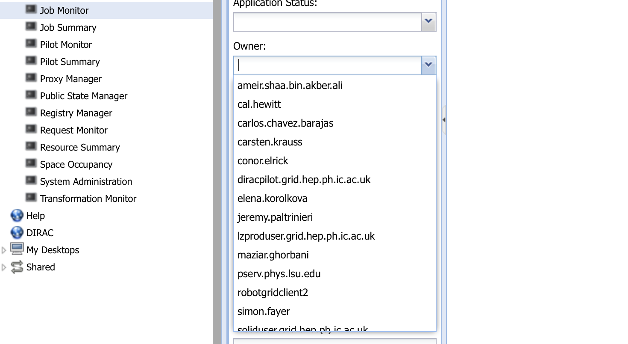Open the Application Status dropdown arrow
628x344 pixels.
pyautogui.click(x=428, y=21)
